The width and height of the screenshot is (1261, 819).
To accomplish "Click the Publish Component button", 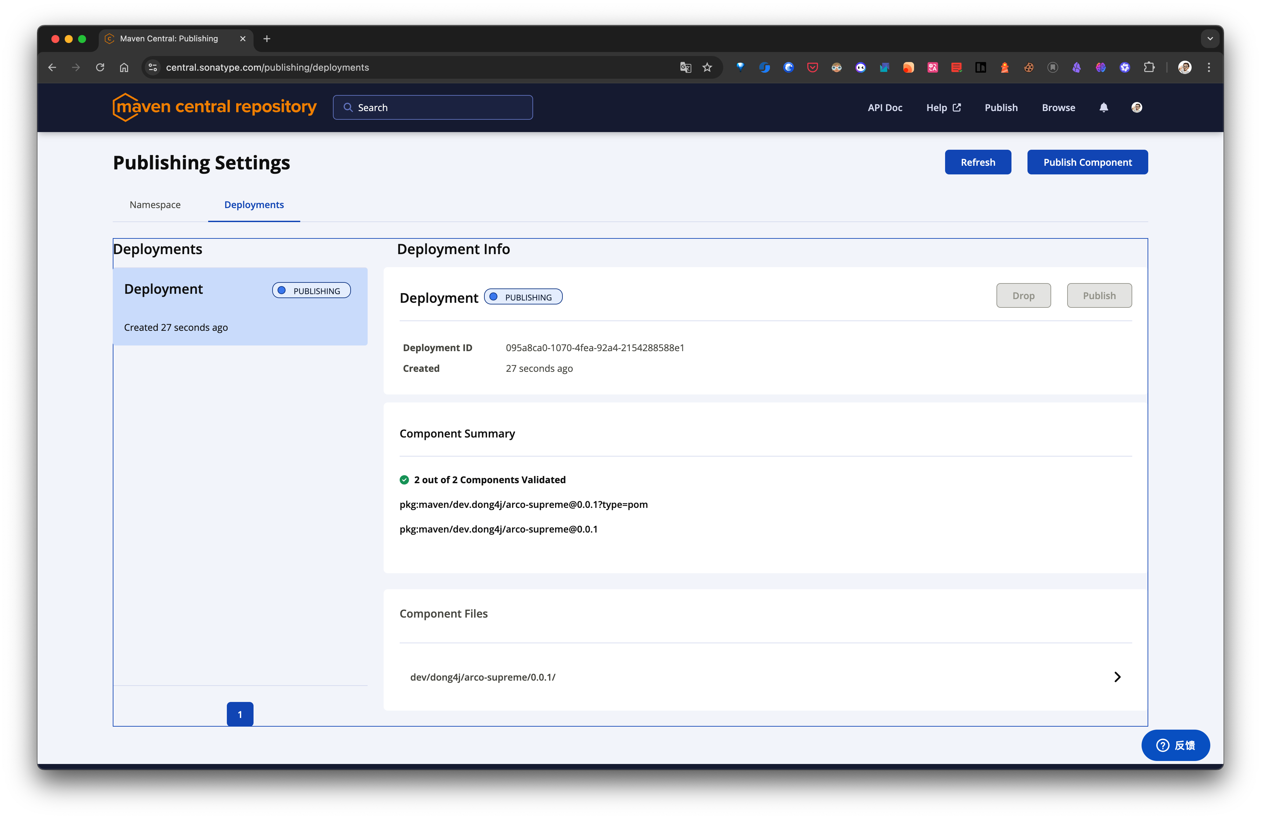I will click(x=1087, y=162).
